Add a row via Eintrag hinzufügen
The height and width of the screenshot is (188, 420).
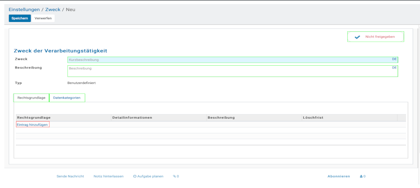(32, 124)
